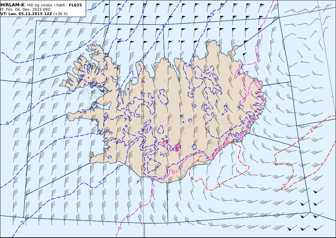
Task: Click the "(+36 h)" forecast offset text
Action: [x=60, y=14]
